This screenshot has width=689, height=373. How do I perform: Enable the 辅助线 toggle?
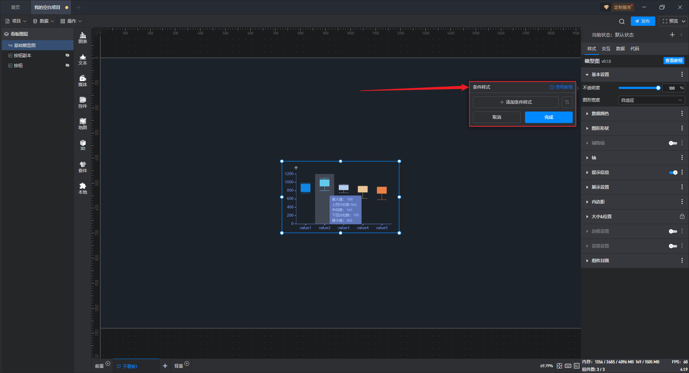[673, 143]
